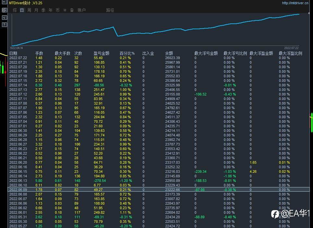Click floating loss ratio -1.06 %
This screenshot has height=228, width=313.
pyautogui.click(x=230, y=176)
